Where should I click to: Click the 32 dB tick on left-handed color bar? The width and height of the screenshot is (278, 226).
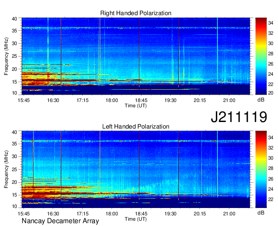click(x=271, y=148)
